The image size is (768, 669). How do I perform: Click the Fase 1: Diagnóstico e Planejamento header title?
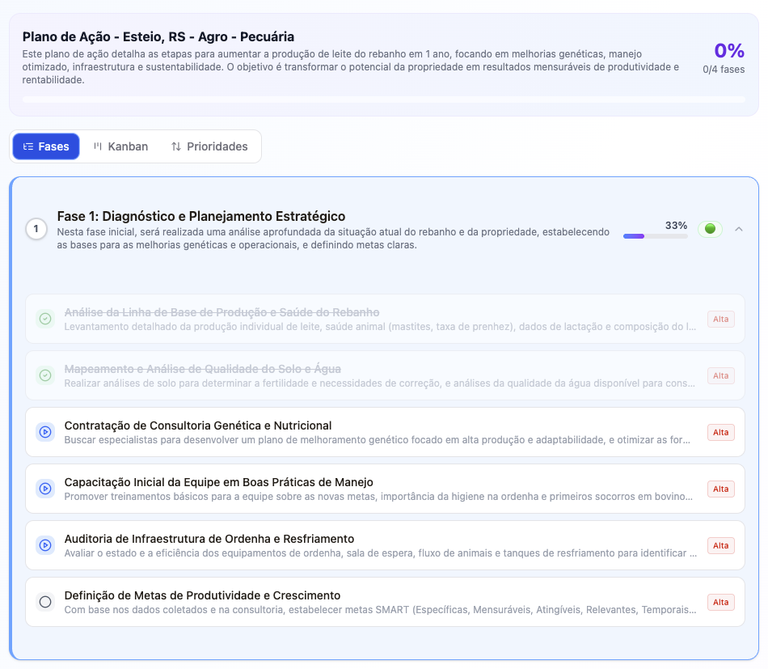(x=200, y=216)
